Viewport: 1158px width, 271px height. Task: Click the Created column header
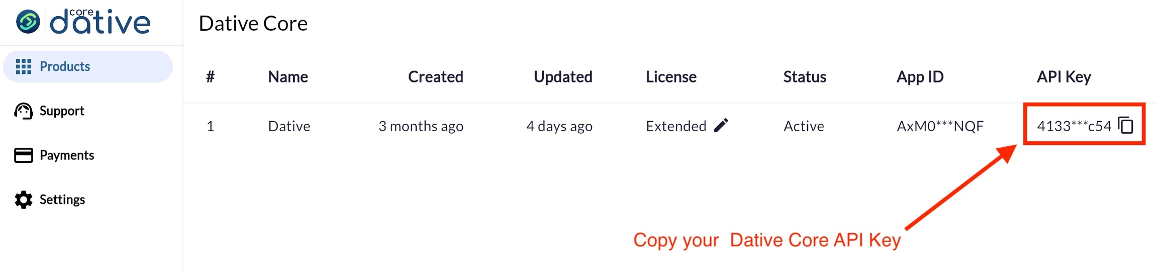point(435,77)
